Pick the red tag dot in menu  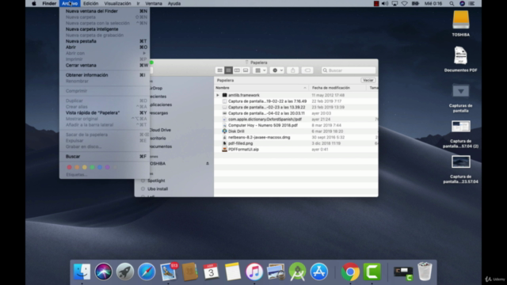(69, 167)
